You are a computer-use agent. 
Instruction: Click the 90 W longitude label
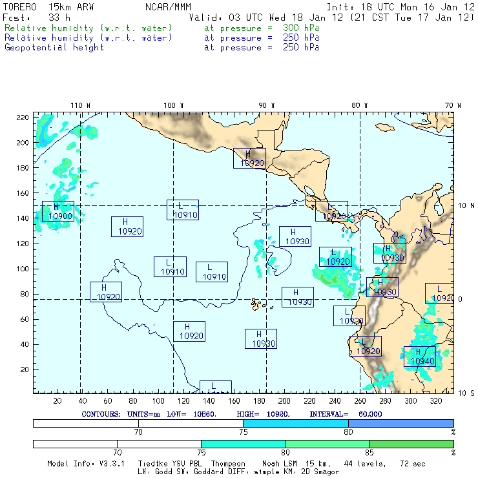[x=266, y=105]
